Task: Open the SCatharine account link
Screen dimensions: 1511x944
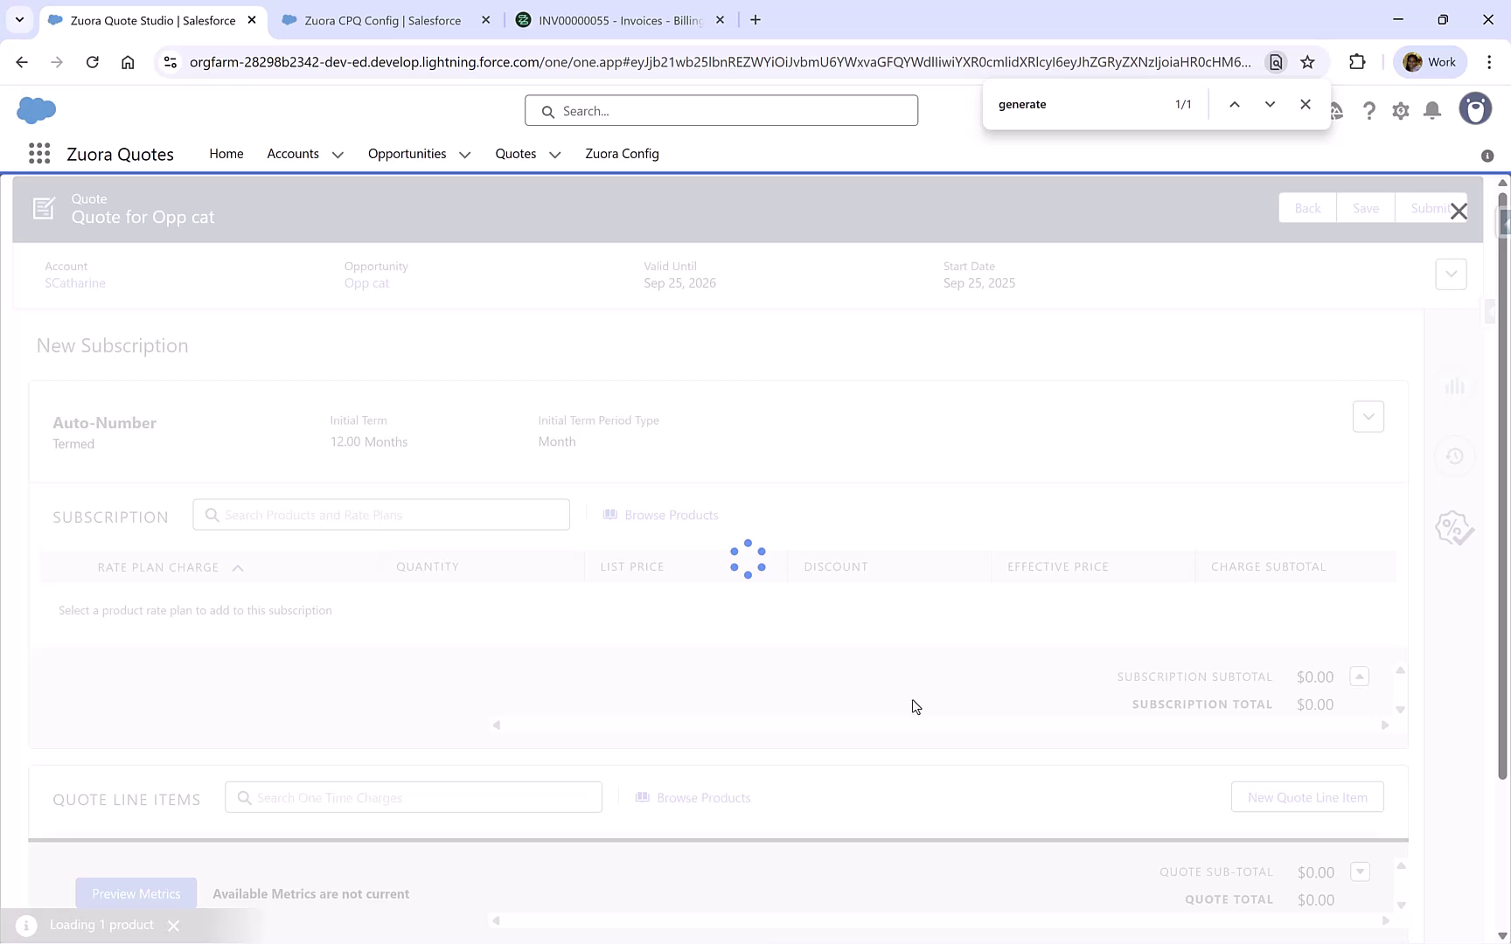Action: 74,282
